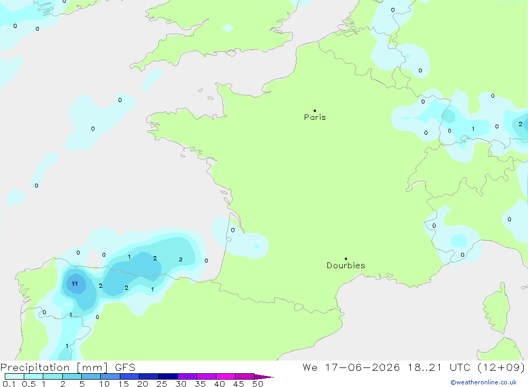Select the 20–25 mm legend swatch
This screenshot has width=528, height=387.
149,376
